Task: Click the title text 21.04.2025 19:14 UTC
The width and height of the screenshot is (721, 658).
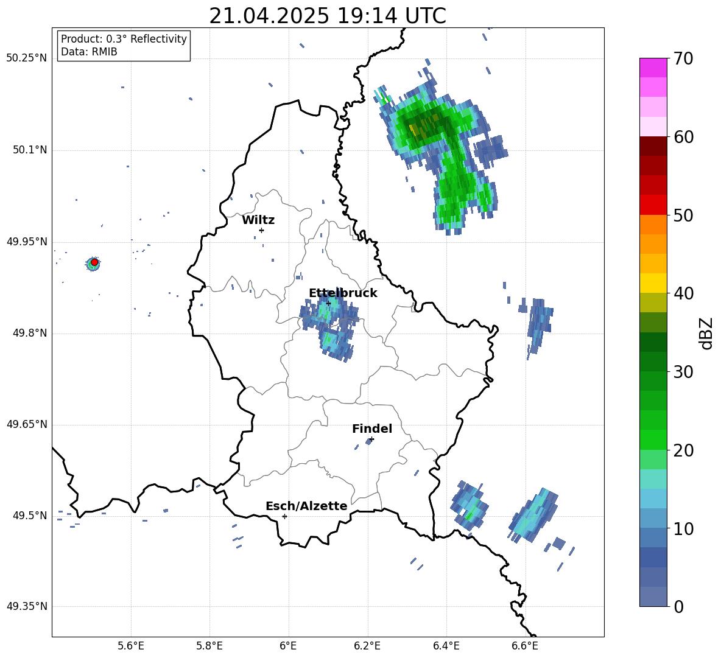Action: point(328,16)
